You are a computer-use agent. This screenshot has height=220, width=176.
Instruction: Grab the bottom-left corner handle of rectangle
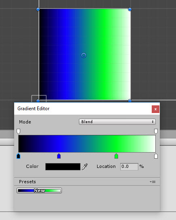pos(38,101)
